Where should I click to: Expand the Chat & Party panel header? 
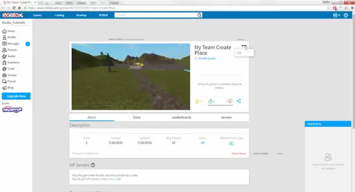[328, 124]
